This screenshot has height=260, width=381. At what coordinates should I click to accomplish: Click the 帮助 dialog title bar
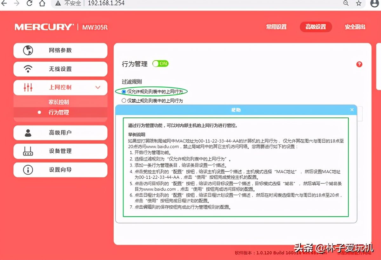[x=236, y=110]
